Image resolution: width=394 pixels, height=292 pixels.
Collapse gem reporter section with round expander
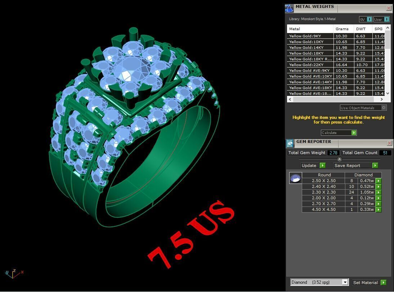(x=340, y=159)
